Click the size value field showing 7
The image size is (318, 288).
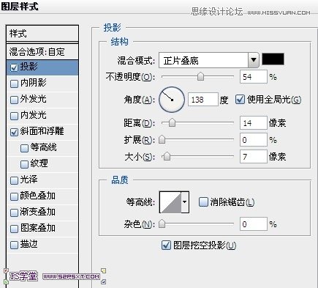(x=254, y=156)
